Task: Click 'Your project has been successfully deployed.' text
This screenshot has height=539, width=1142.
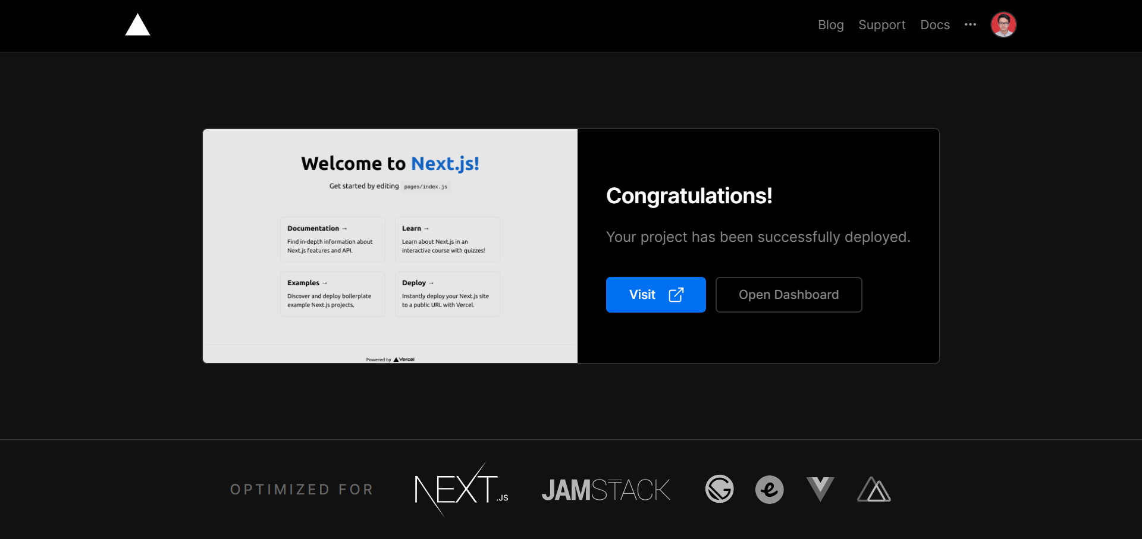Action: pyautogui.click(x=758, y=237)
